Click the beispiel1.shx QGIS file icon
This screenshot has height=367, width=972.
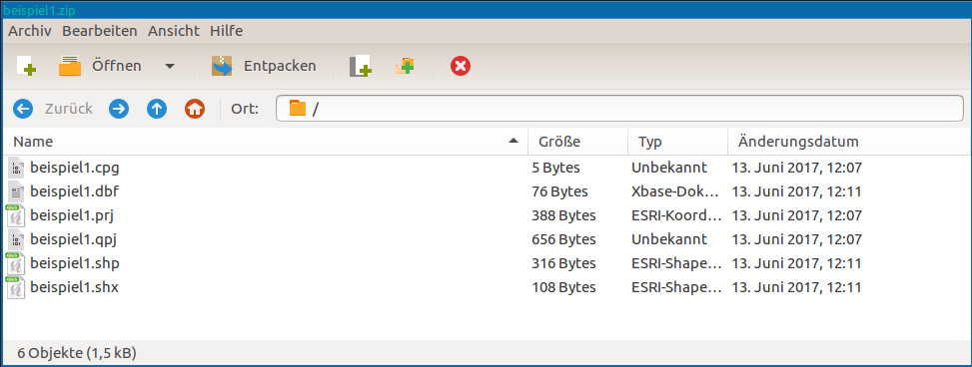pyautogui.click(x=16, y=288)
